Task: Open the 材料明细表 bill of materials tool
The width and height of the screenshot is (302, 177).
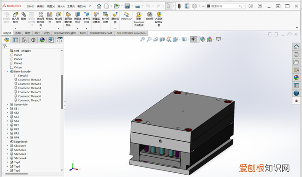Action: click(x=105, y=17)
